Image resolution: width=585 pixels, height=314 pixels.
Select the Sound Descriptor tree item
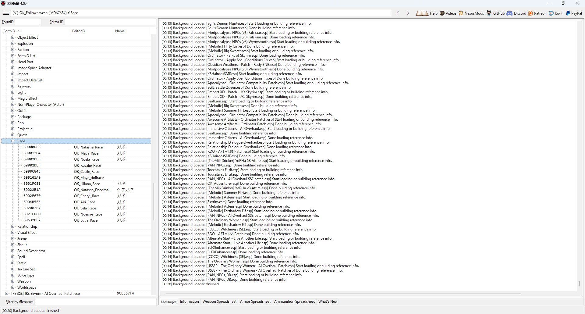tap(31, 251)
